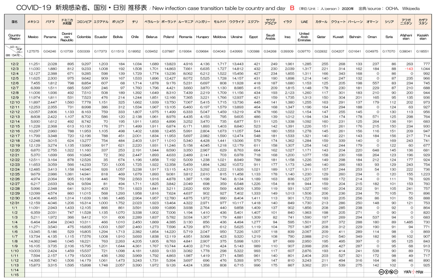Viewport: 436px width, 280px height.
Task: Click the '国名' header cell
Action: (x=15, y=22)
